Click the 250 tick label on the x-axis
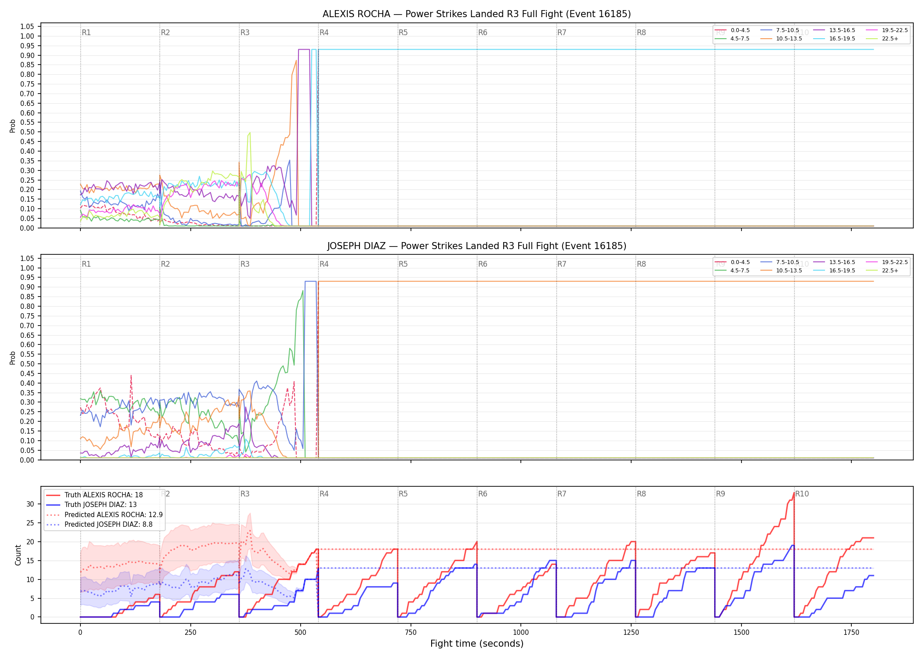This screenshot has height=659, width=923. pos(190,633)
